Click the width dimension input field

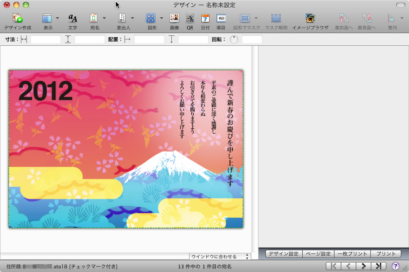tap(45, 39)
